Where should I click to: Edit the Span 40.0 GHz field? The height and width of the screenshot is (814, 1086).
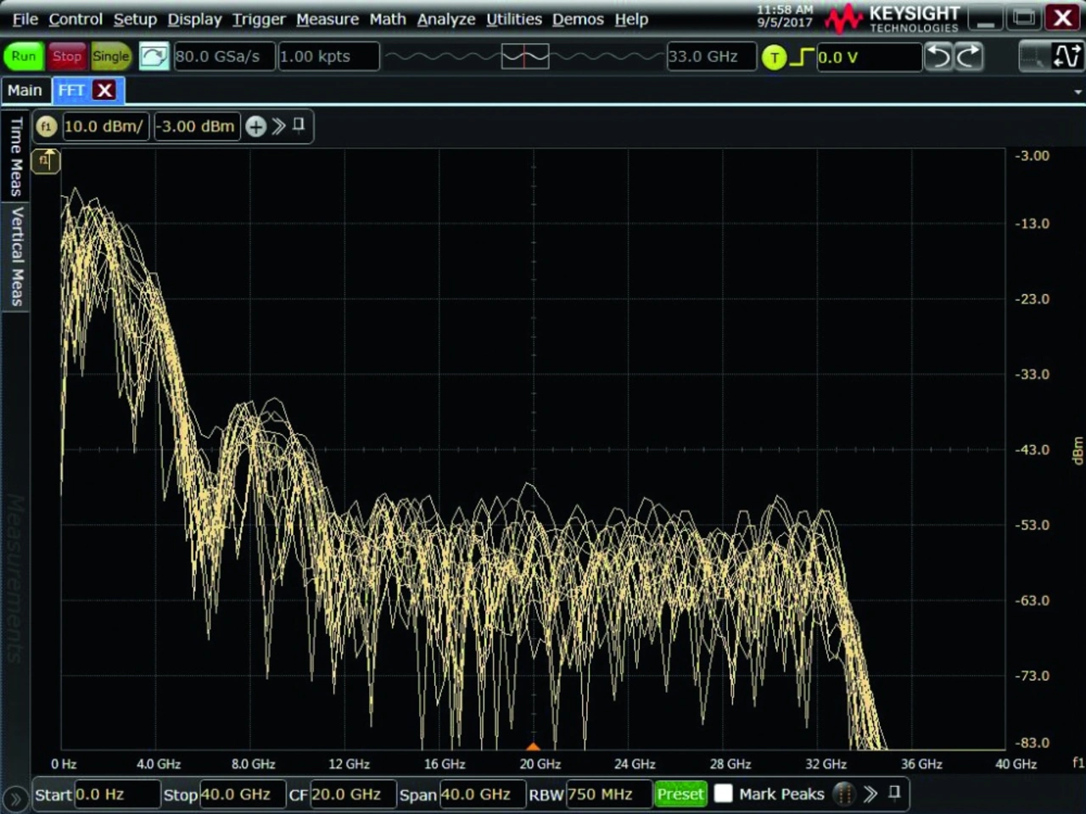[482, 794]
